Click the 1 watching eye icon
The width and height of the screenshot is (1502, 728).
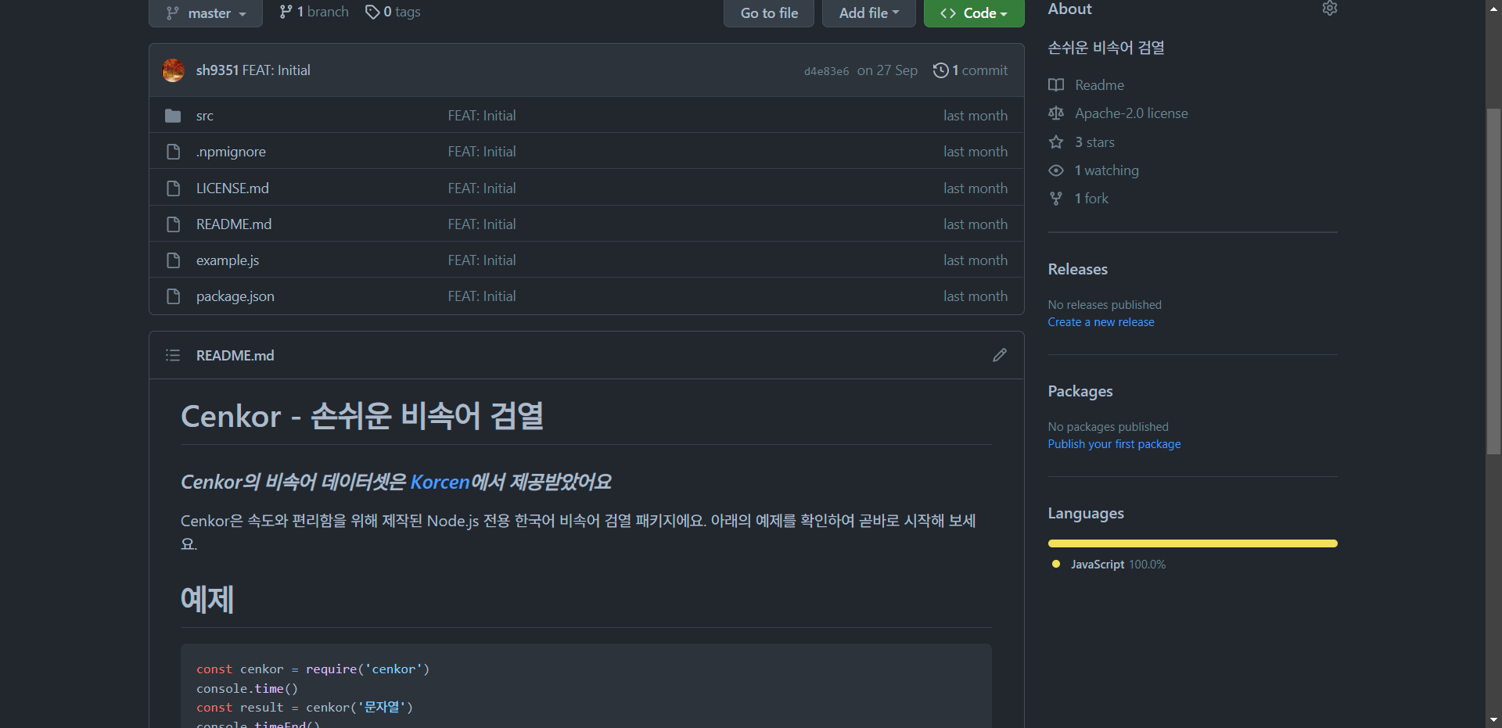point(1056,170)
